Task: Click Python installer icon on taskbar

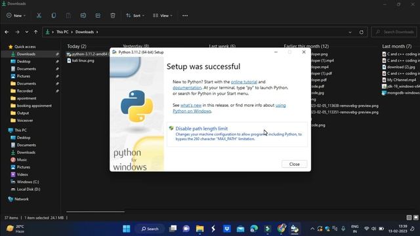Action: [x=295, y=229]
